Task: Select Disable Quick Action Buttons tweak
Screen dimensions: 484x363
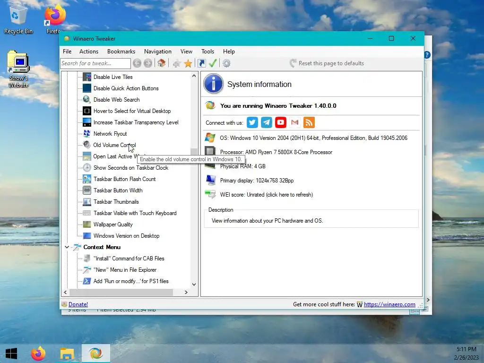Action: tap(126, 88)
